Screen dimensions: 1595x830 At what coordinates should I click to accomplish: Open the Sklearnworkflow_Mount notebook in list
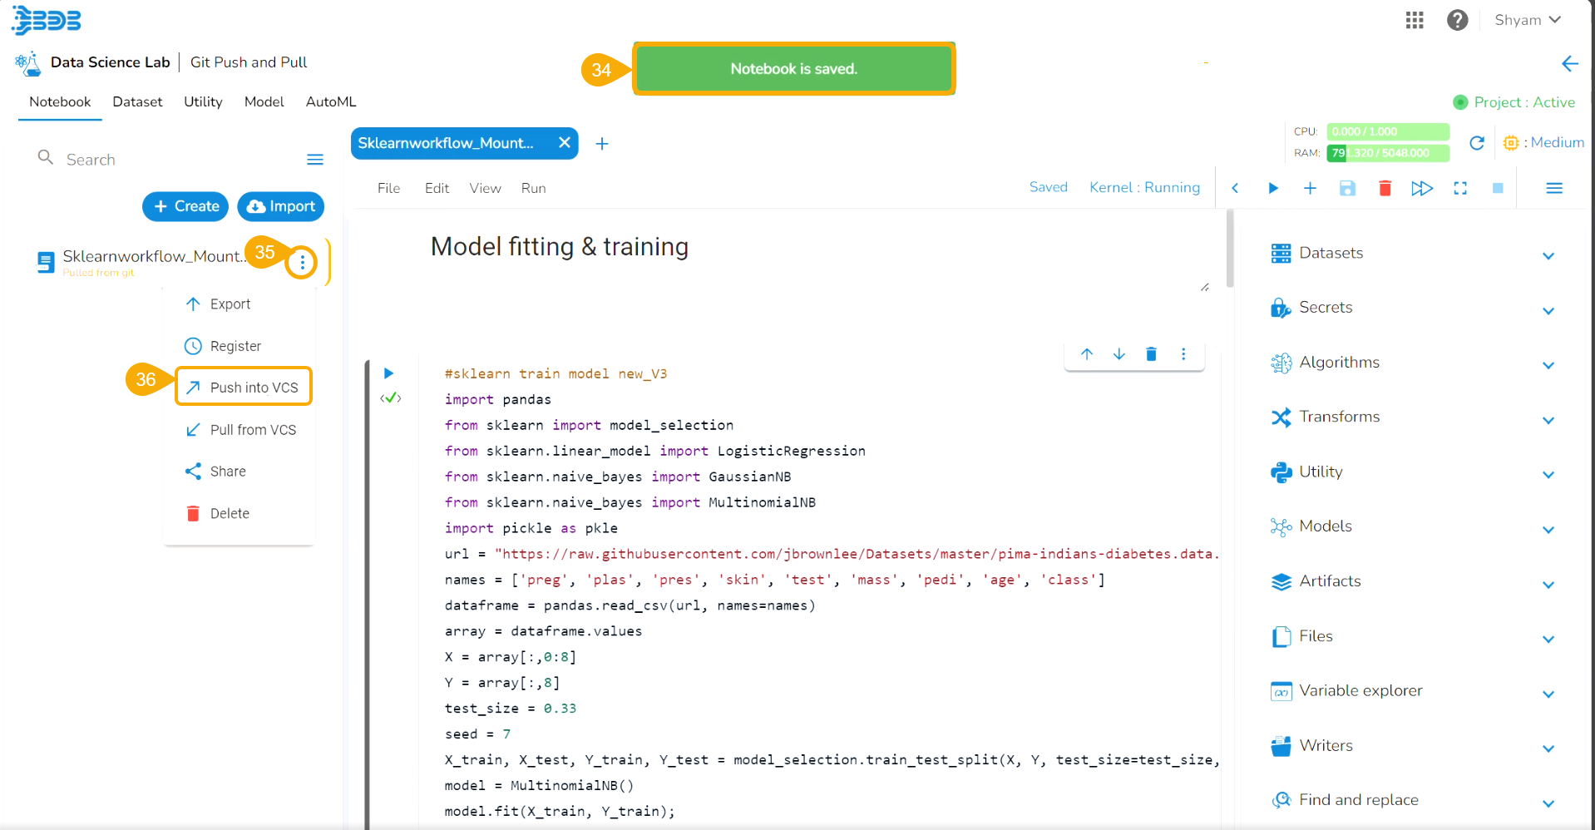tap(153, 257)
